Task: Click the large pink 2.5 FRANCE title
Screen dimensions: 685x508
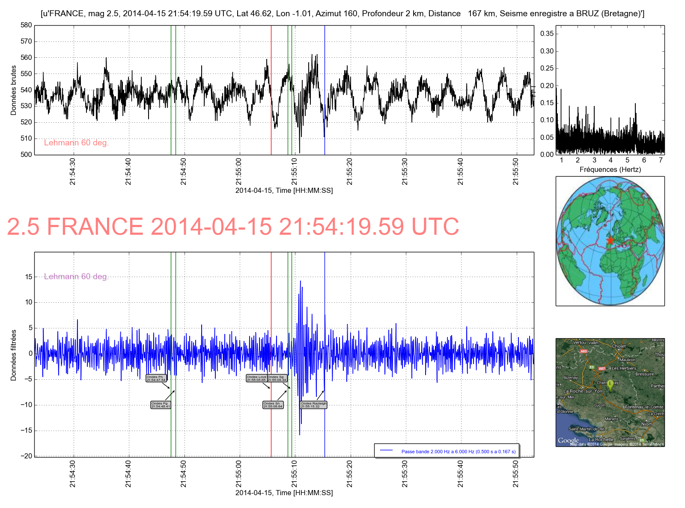Action: click(x=233, y=227)
